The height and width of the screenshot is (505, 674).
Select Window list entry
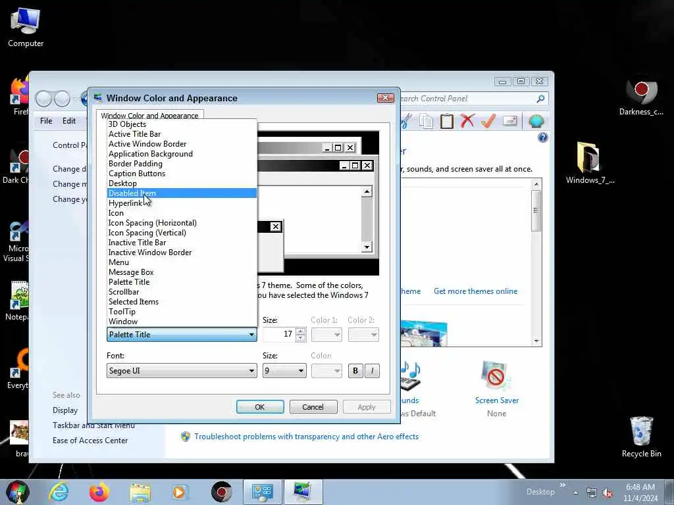click(x=182, y=322)
